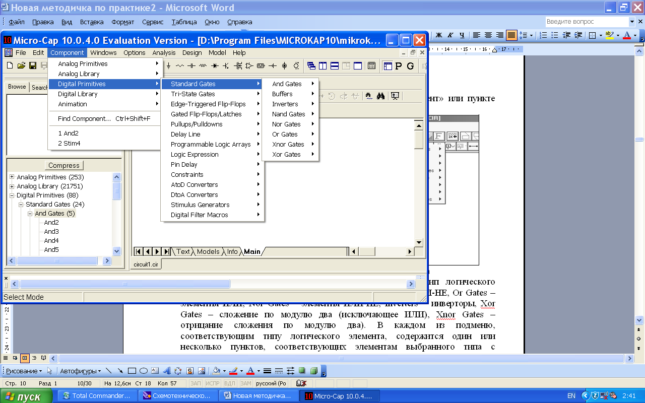Click the Line drawing tool in Word
645x403 pixels.
[109, 371]
